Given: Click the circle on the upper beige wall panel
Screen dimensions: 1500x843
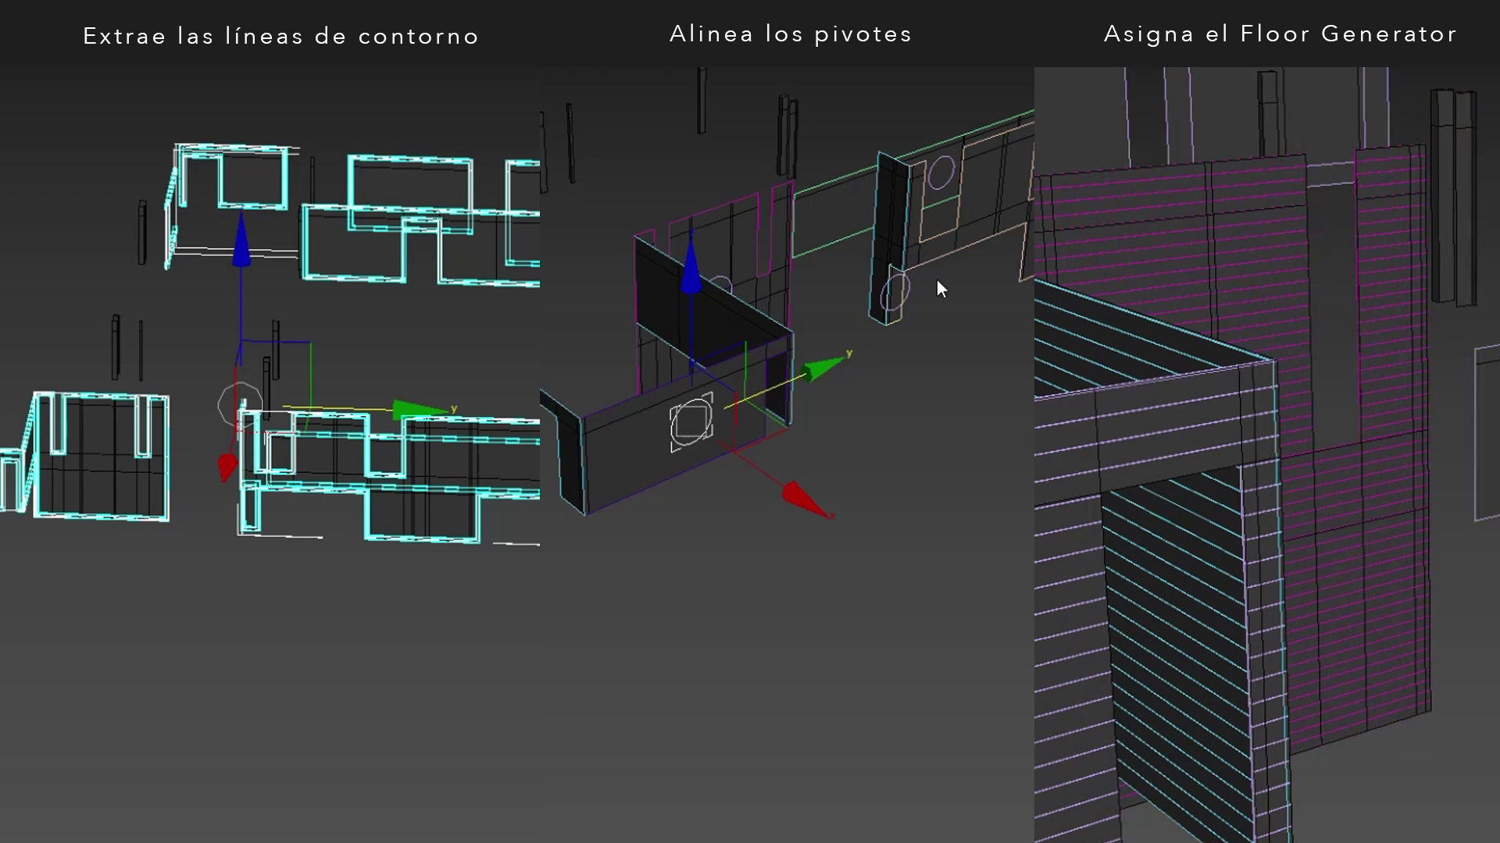Looking at the screenshot, I should [x=941, y=173].
